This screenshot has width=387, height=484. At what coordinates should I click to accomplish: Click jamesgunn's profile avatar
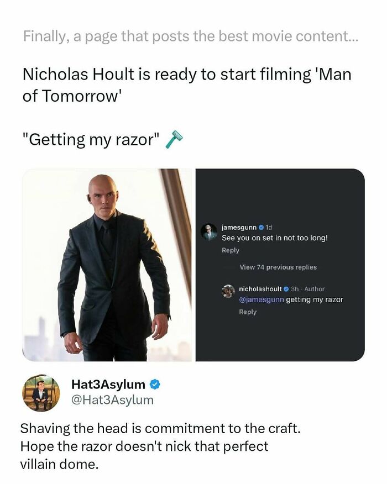tap(209, 229)
